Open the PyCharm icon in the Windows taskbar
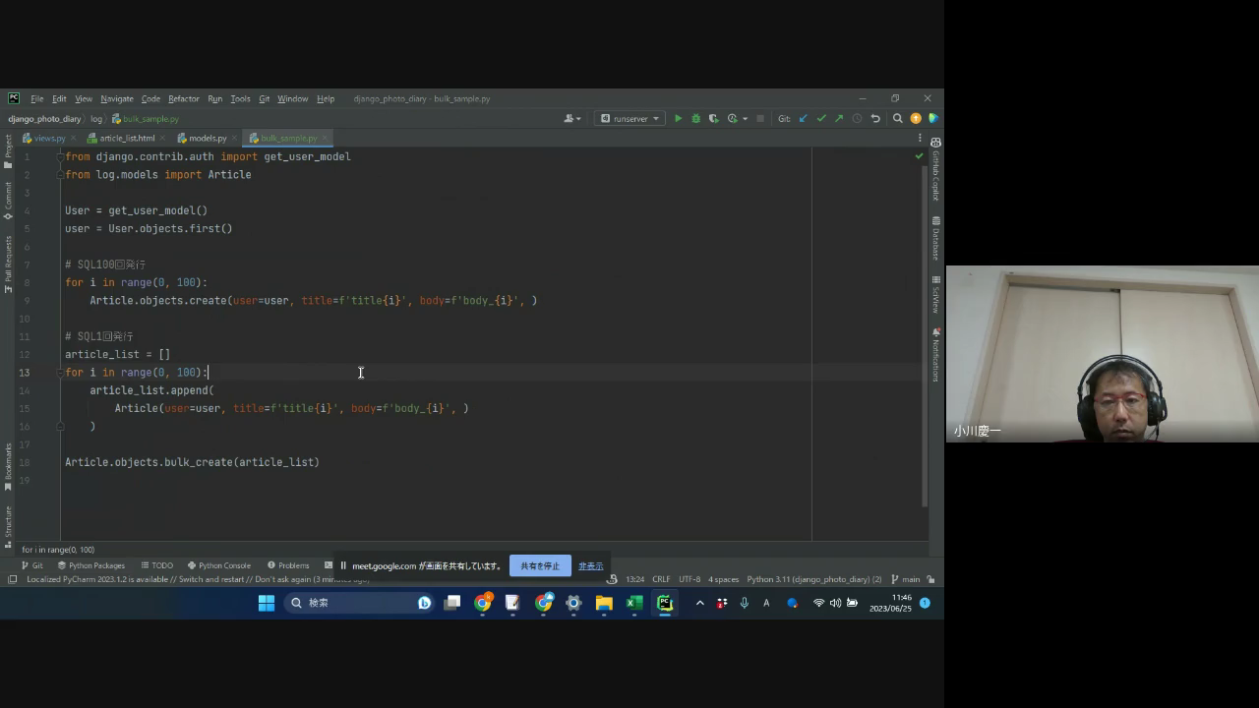 click(665, 603)
